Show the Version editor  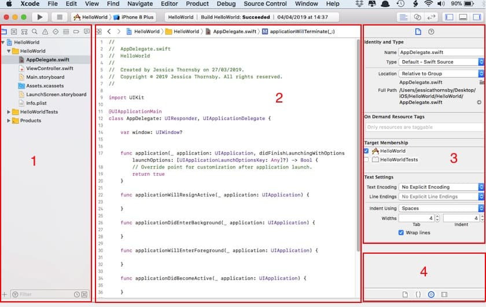tap(431, 17)
